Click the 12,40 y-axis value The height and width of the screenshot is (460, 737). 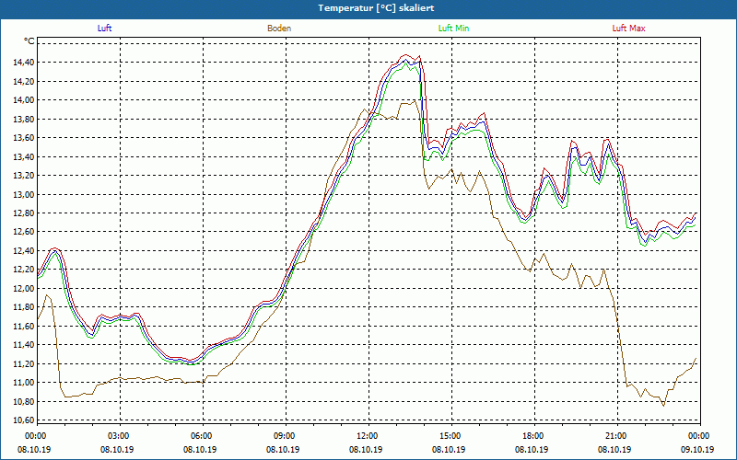24,250
